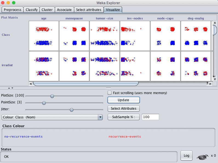218x163 pixels.
Task: Click the Weka bird status icon
Action: coord(202,157)
